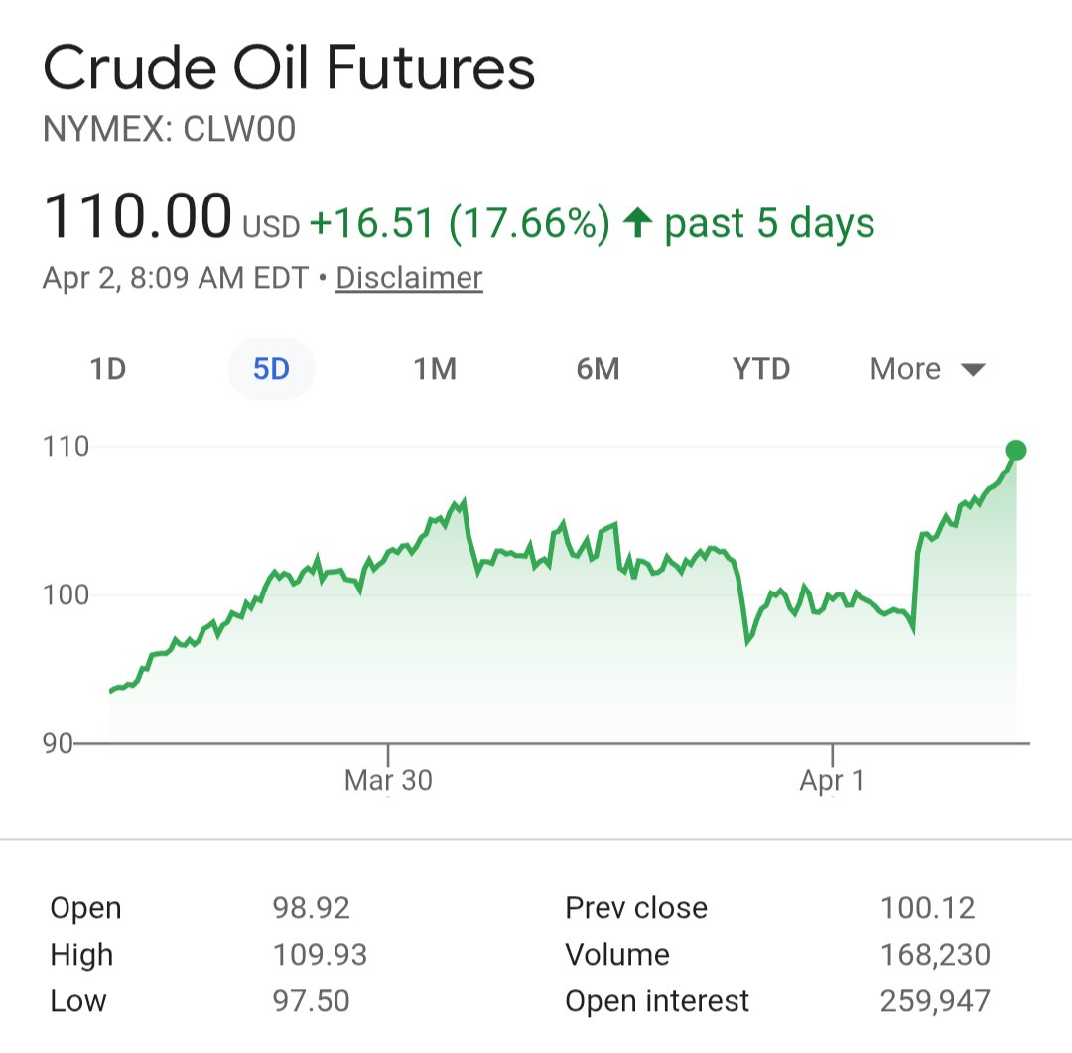Click the Prev close value 100.12
1072x1053 pixels.
click(x=927, y=908)
